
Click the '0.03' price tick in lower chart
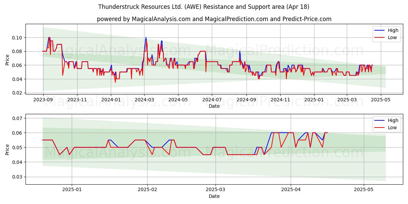(x=18, y=177)
